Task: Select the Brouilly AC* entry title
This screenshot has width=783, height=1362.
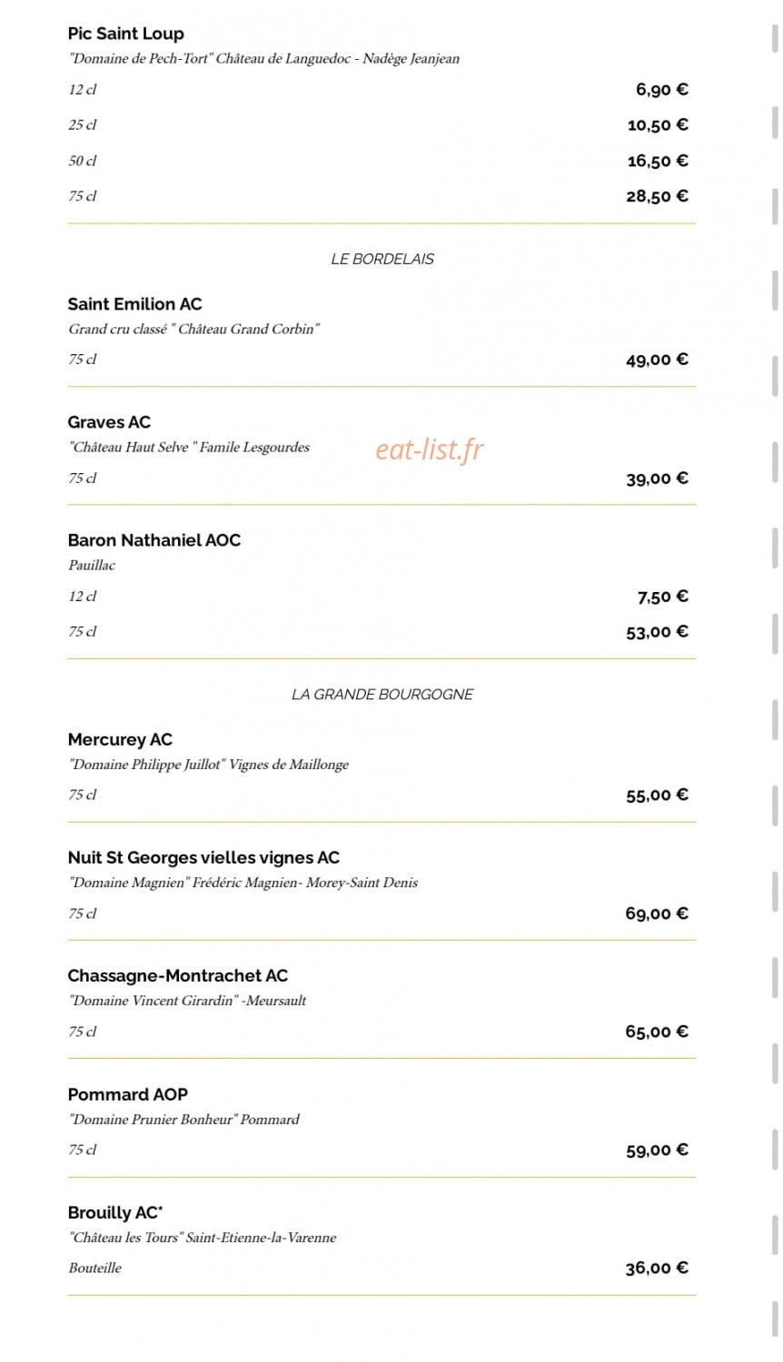Action: (115, 1213)
